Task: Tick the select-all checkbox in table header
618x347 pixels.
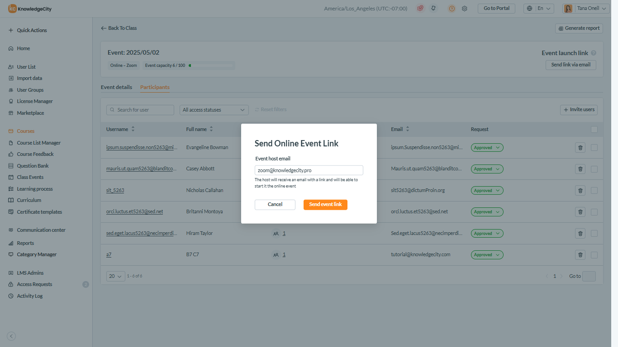Action: [594, 130]
